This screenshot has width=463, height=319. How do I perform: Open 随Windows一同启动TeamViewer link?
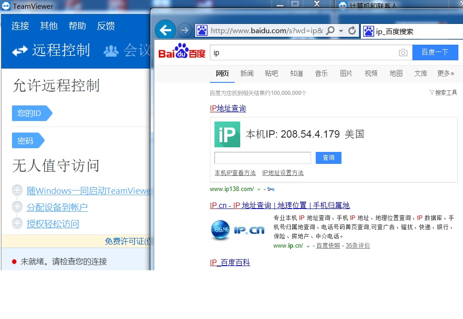coord(88,191)
